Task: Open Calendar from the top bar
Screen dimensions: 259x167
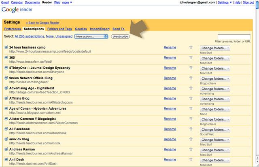Action: (x=17, y=2)
